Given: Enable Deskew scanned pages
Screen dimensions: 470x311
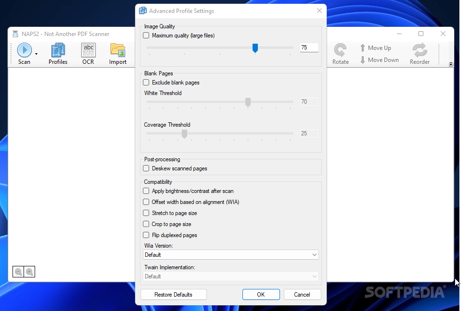Looking at the screenshot, I should (146, 168).
